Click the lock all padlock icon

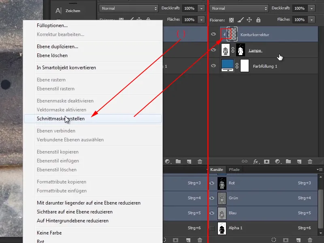(x=258, y=20)
